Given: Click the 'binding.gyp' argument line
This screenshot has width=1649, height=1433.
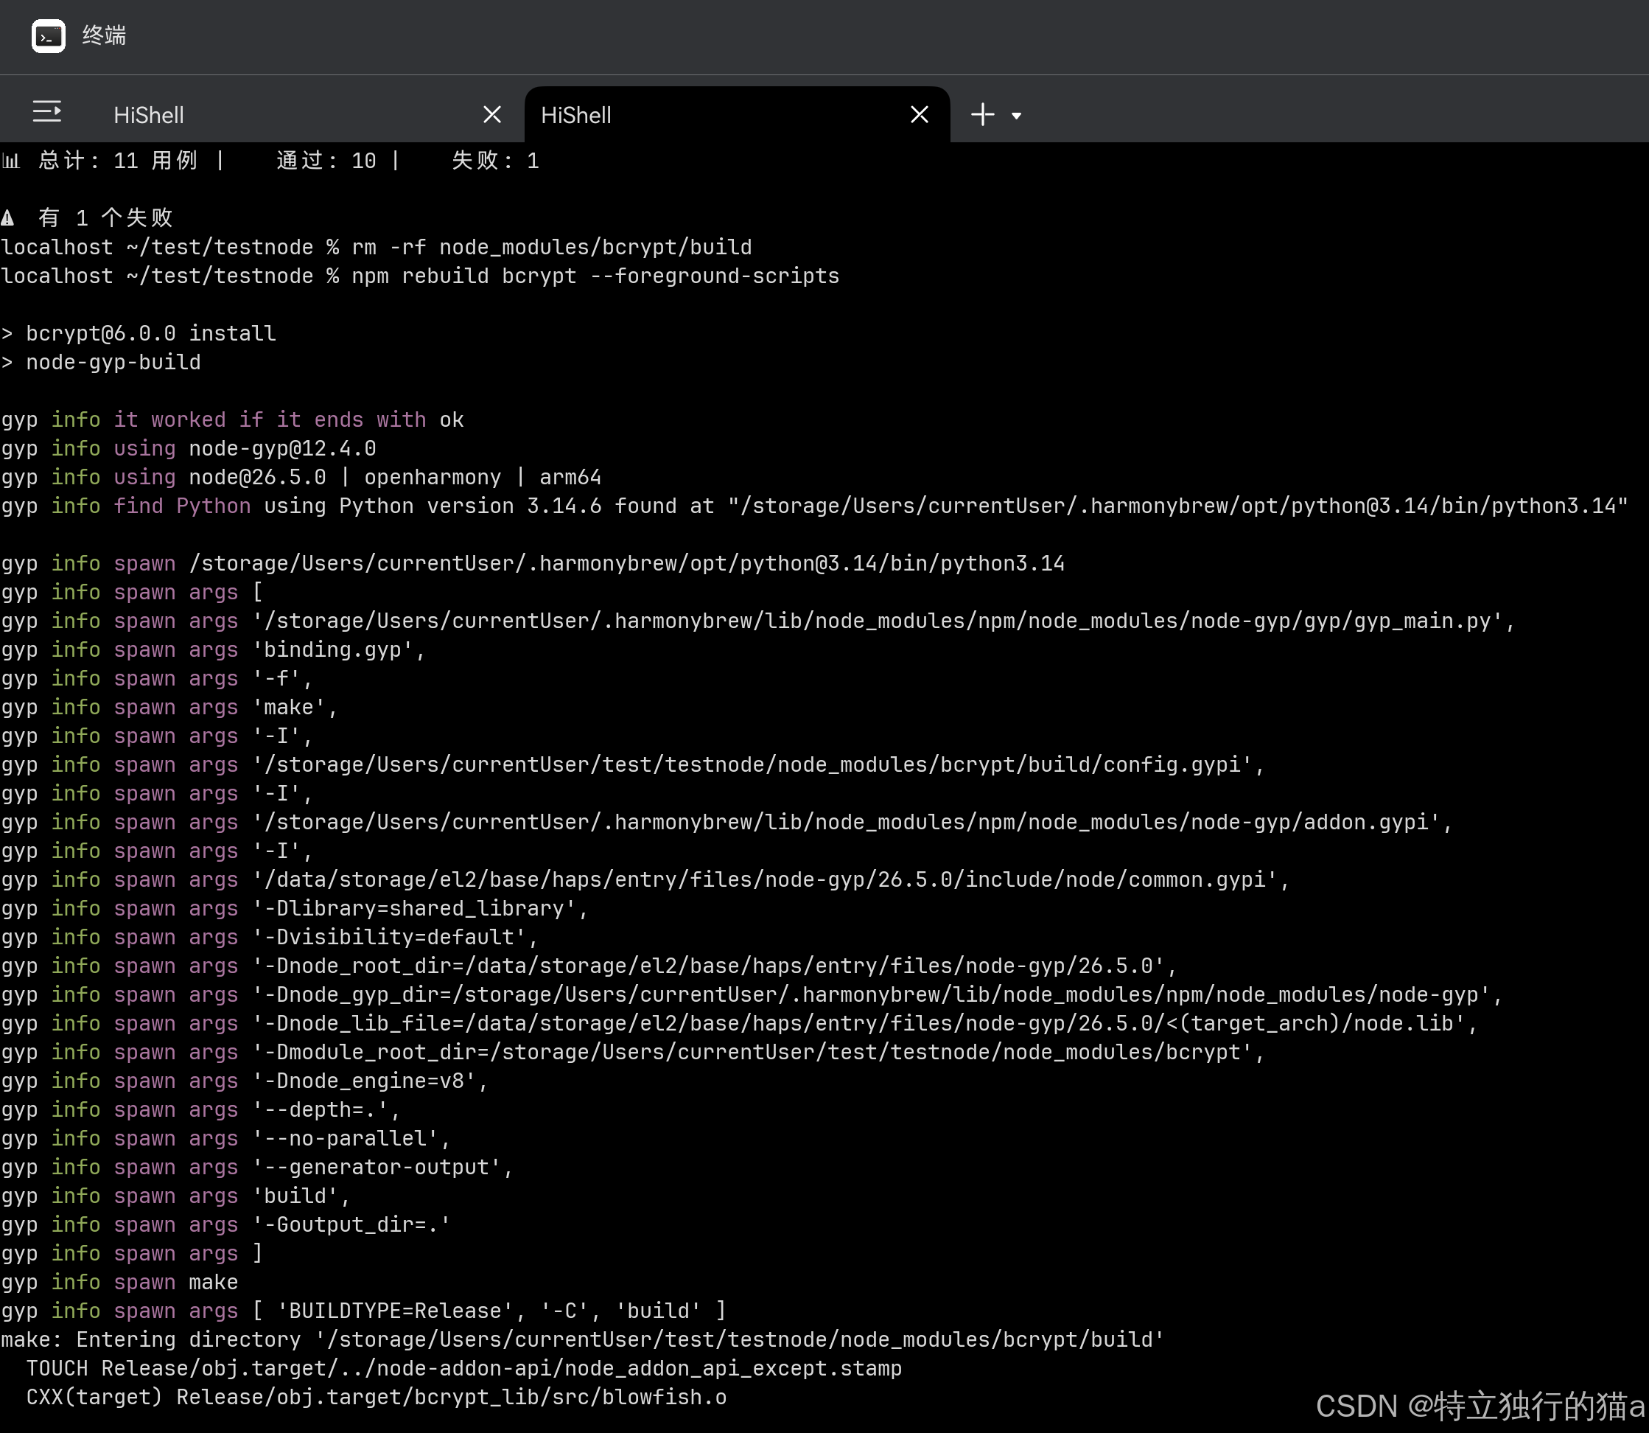Looking at the screenshot, I should click(214, 650).
